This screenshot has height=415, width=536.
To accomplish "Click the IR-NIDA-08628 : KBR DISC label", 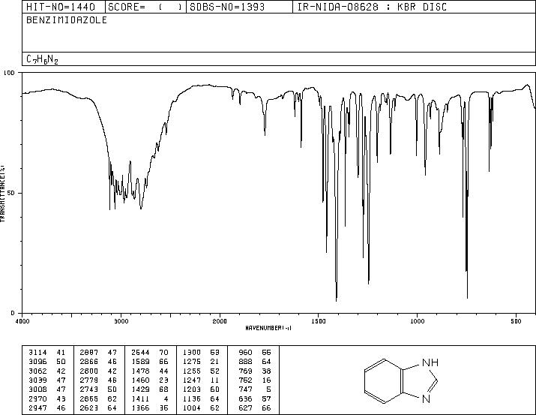I will tap(372, 7).
